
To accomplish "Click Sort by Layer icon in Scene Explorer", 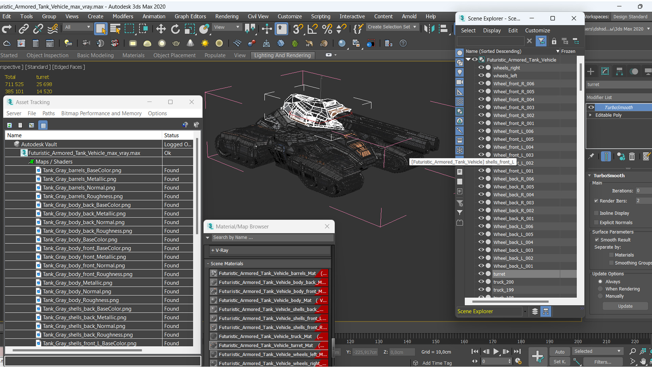I will click(535, 311).
